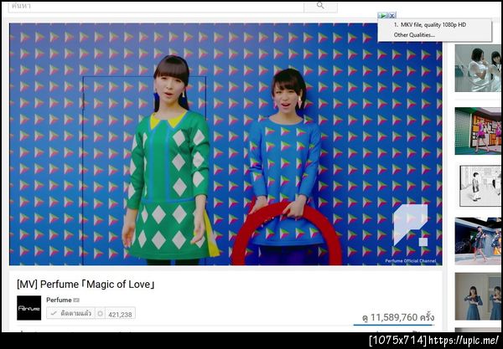Click the subscribed (ติดตามแล้ว) button
Screen dimensions: 503x349
pos(71,313)
